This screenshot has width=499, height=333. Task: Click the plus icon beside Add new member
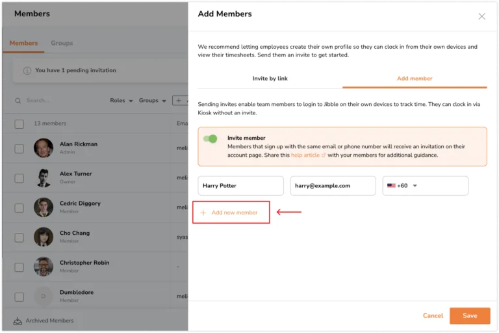pos(203,213)
